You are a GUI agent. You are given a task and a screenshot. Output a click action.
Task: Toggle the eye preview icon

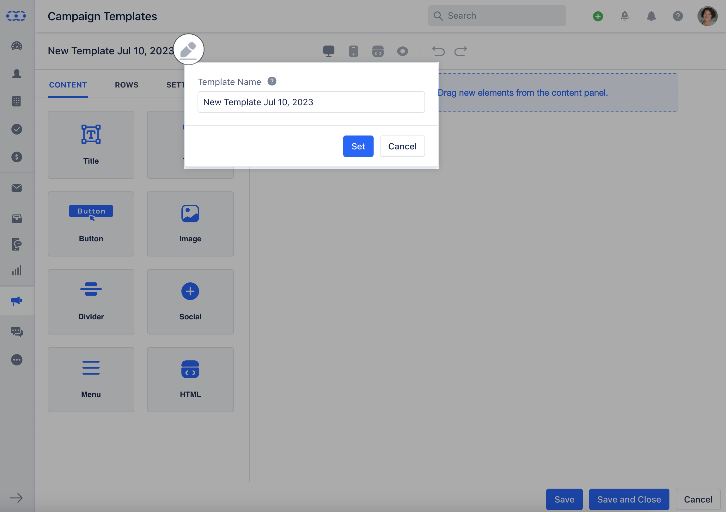pos(402,51)
